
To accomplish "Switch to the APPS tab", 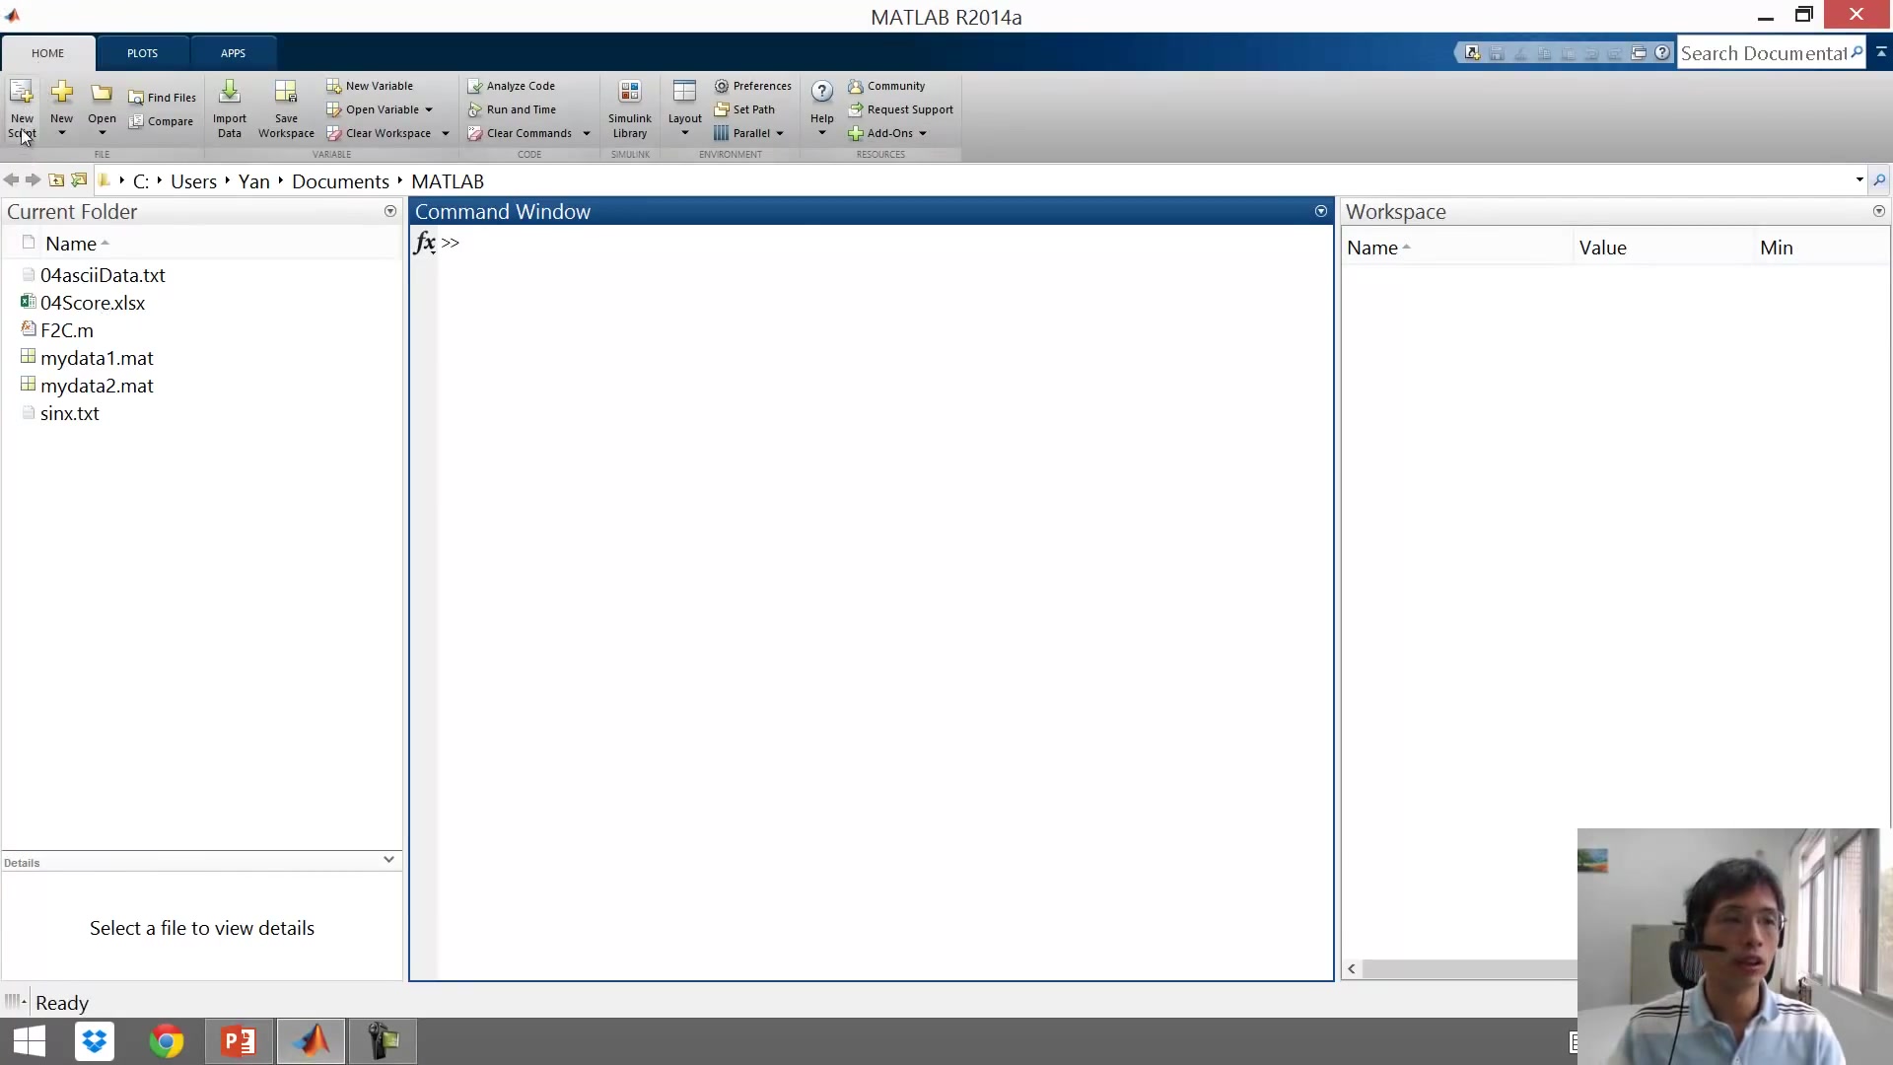I will pos(233,53).
